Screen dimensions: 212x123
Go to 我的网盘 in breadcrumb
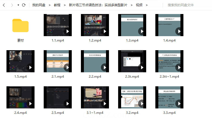(x=39, y=5)
